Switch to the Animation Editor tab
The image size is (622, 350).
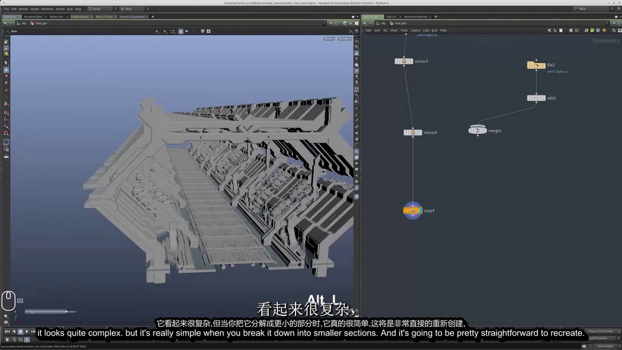[x=33, y=17]
